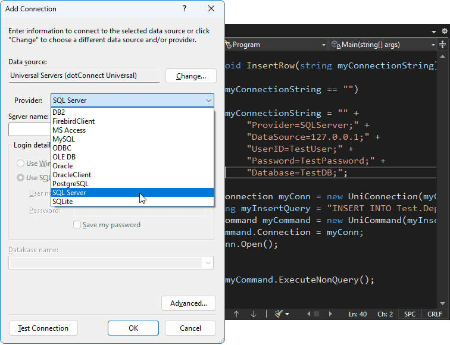Select Oracle provider entry
The image size is (450, 345).
pos(132,166)
